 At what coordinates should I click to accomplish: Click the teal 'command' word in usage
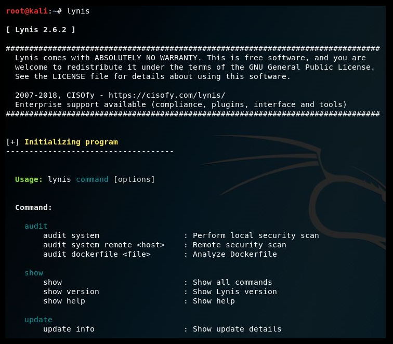pyautogui.click(x=92, y=179)
